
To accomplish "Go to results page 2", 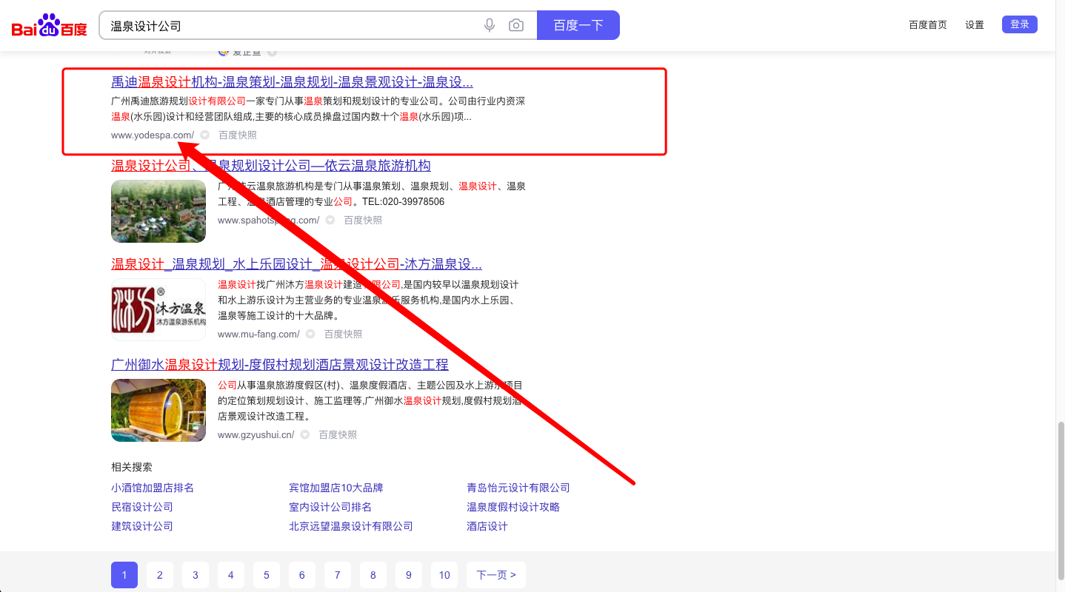I will click(160, 575).
